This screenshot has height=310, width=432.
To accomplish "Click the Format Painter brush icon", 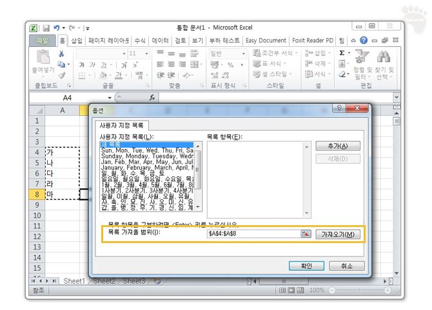I will pos(61,75).
